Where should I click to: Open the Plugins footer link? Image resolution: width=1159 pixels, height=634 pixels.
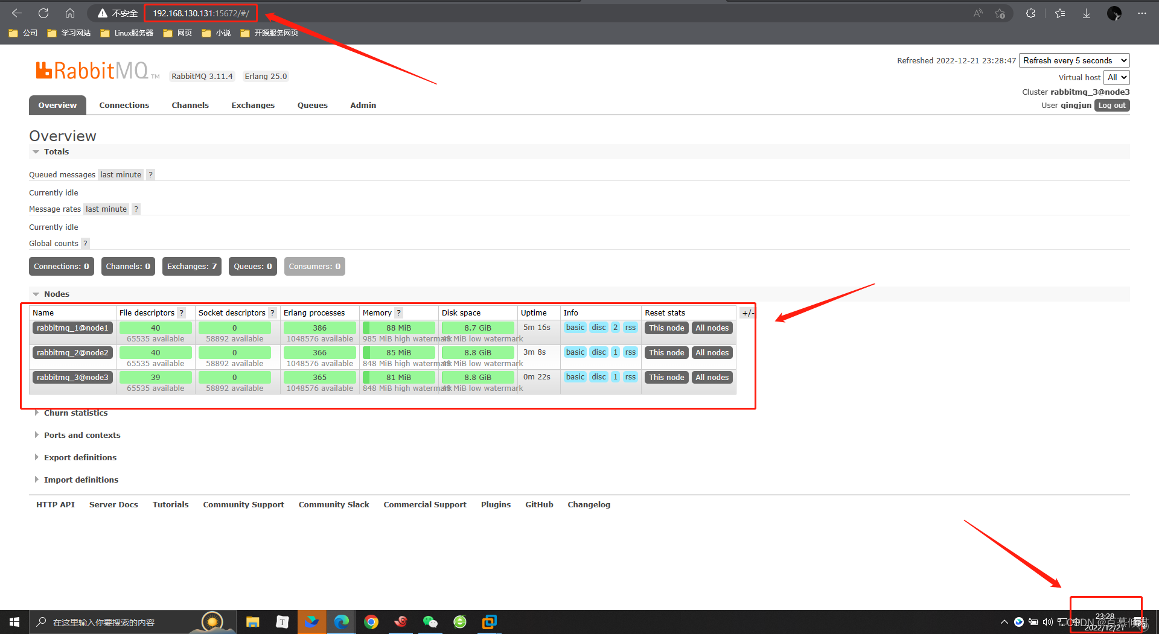pos(496,505)
